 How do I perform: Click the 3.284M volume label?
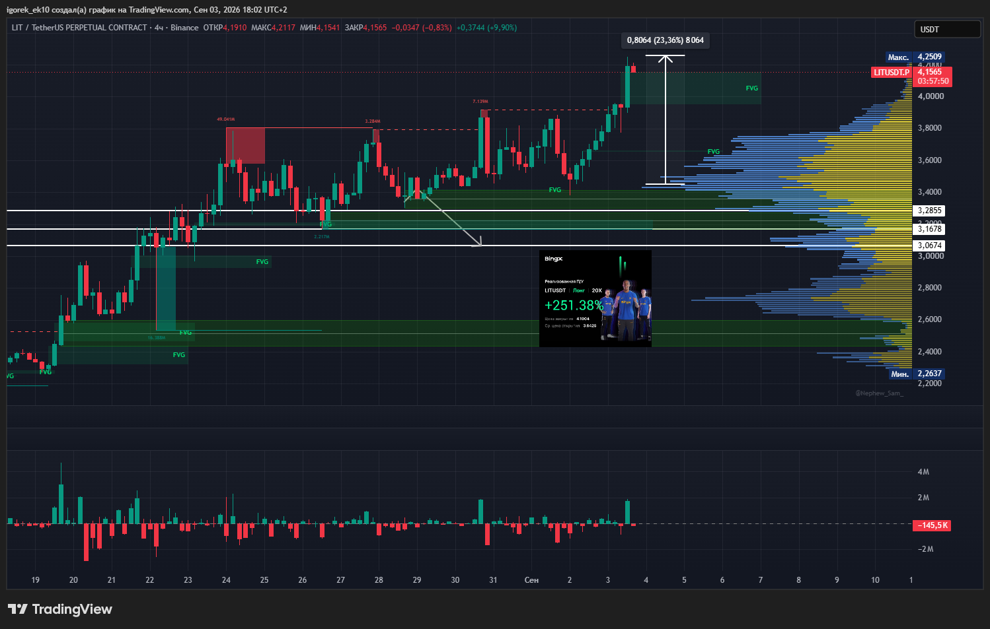pos(373,121)
